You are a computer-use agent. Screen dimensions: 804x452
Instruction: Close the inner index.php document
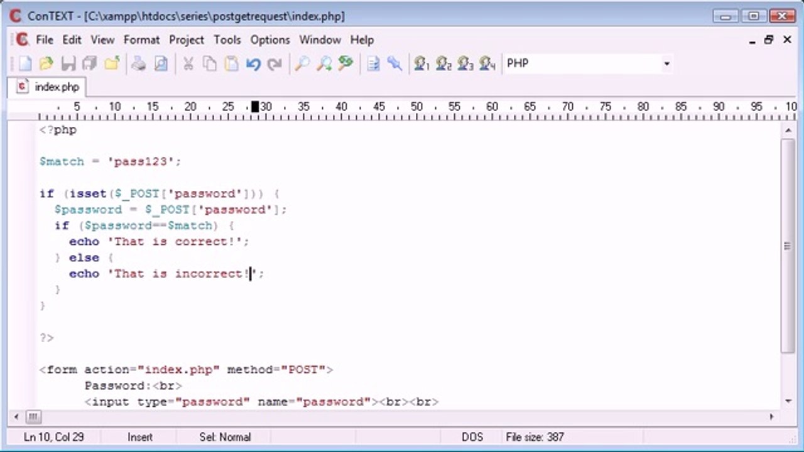[787, 40]
